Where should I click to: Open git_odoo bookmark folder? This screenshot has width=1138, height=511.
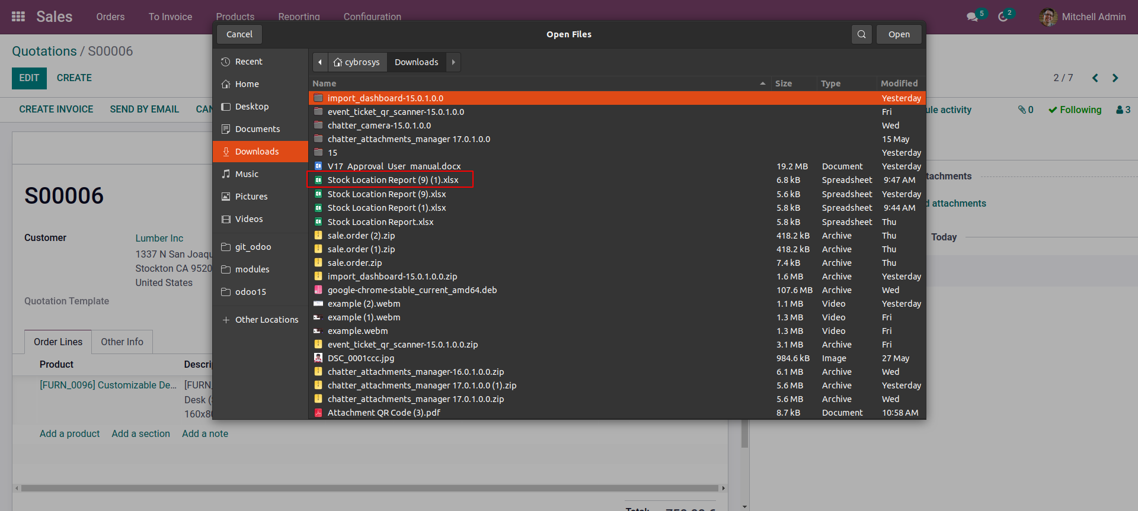coord(260,247)
